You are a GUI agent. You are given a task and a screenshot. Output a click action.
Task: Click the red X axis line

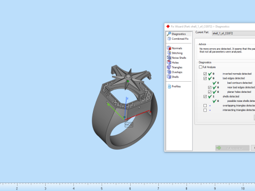click(x=137, y=115)
